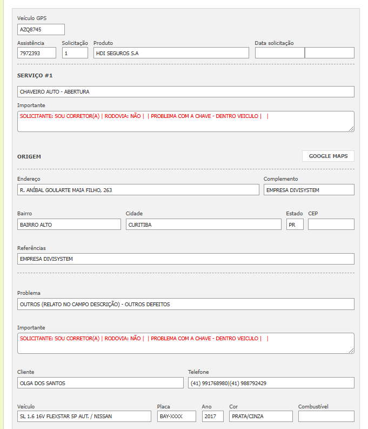This screenshot has width=368, height=429.
Task: Focus the Veículo GPS field
Action: pos(41,30)
